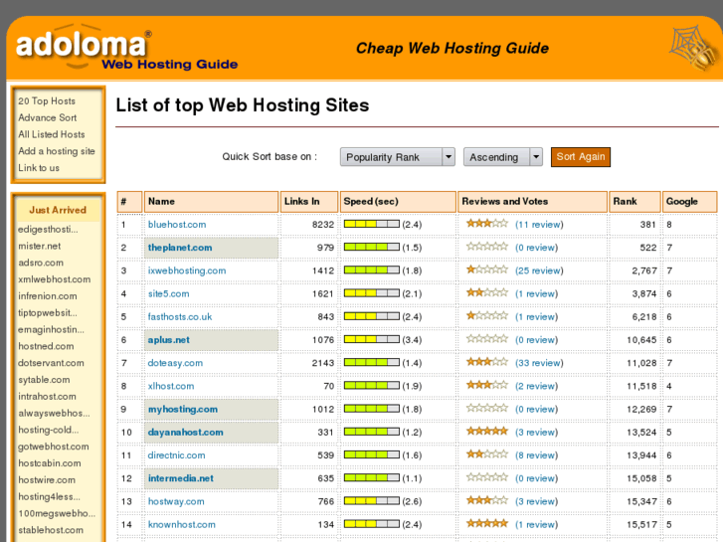Open theplanet.com host link
The height and width of the screenshot is (542, 723).
[x=180, y=248]
